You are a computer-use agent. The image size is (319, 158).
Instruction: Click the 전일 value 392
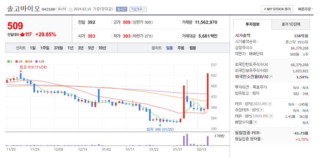(x=91, y=22)
